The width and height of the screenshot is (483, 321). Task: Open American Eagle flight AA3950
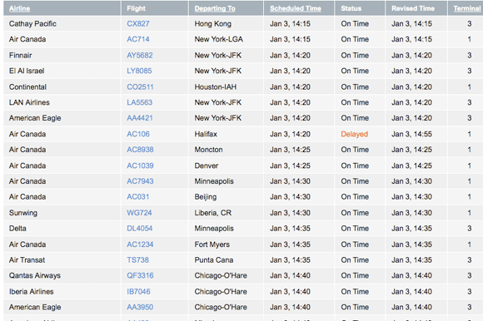click(x=140, y=307)
